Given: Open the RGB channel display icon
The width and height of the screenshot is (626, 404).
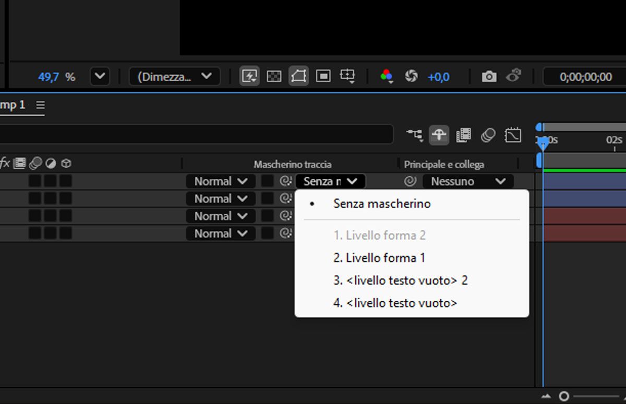Looking at the screenshot, I should coord(387,77).
